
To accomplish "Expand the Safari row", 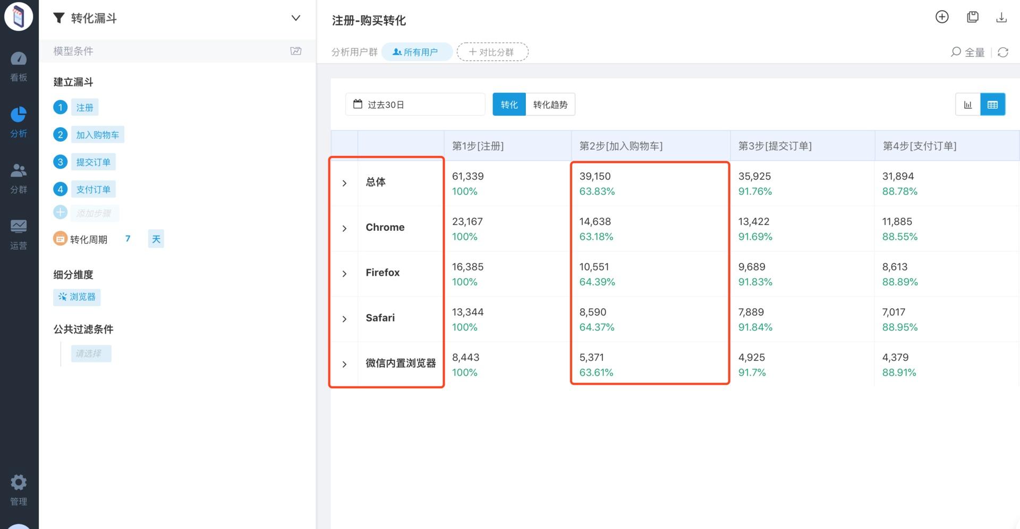I will click(344, 319).
